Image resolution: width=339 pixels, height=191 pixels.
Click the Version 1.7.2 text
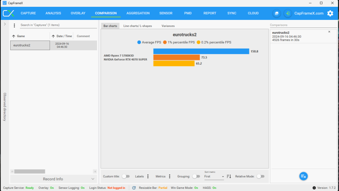pos(326,188)
